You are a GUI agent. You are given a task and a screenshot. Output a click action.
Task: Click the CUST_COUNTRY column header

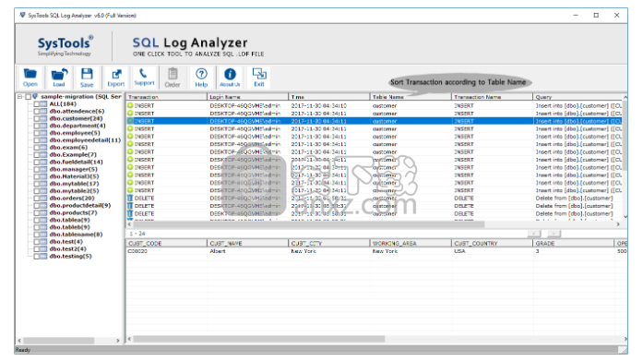click(x=492, y=243)
